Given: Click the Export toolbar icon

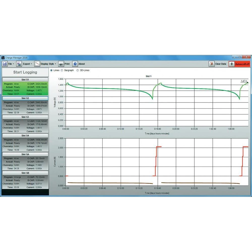Looking at the screenshot, I should (19, 64).
